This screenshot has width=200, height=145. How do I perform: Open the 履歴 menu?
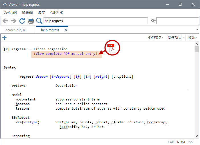coord(42,12)
